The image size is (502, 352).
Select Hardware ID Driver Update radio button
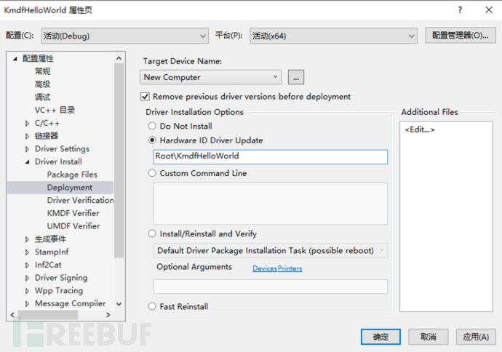(152, 140)
